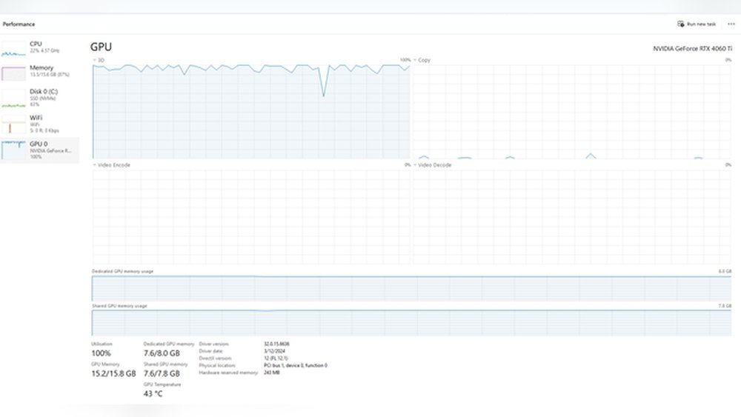
Task: Click the Dedicated GPU memory usage graph
Action: click(x=411, y=287)
